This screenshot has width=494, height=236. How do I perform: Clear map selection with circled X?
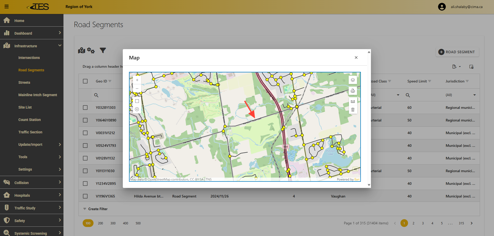click(x=137, y=109)
